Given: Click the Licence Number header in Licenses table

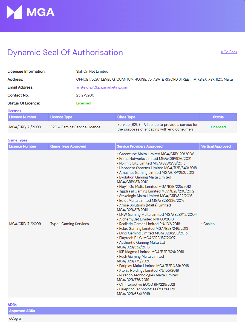Looking at the screenshot, I should [x=23, y=117].
